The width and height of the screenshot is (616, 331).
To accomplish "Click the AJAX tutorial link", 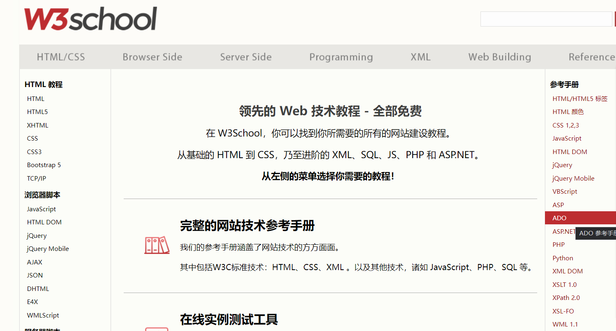I will 35,262.
